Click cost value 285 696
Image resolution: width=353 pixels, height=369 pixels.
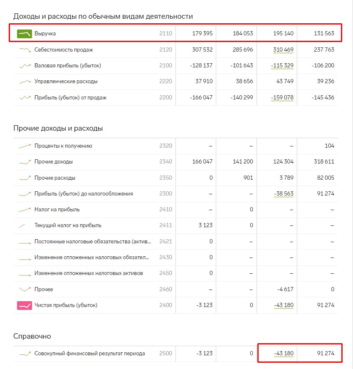243,50
